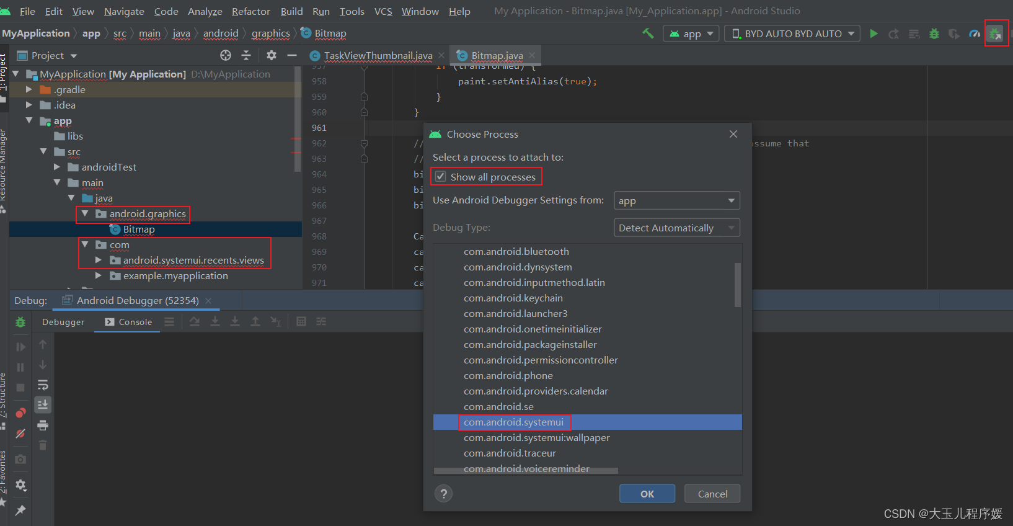Open View Breakpoints red circles icon
This screenshot has width=1013, height=526.
(x=20, y=412)
